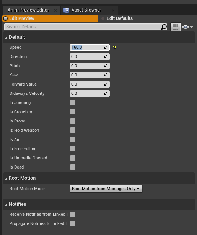The image size is (197, 235).
Task: Collapse the Notifies section
Action: 6,204
